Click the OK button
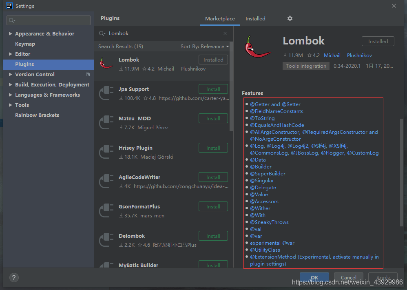This screenshot has width=407, height=290. 314,277
